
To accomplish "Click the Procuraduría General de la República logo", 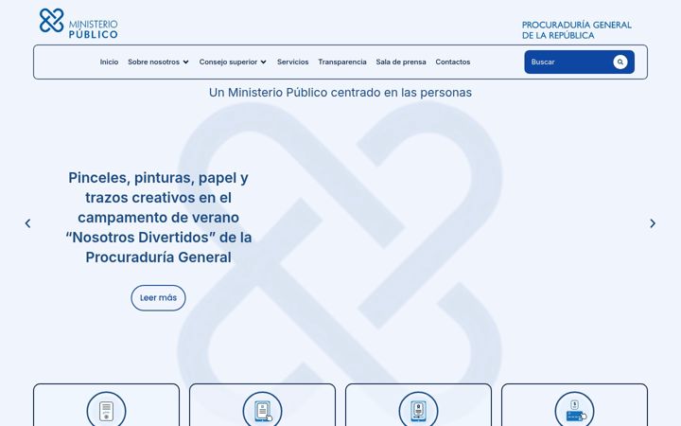I will (x=576, y=30).
